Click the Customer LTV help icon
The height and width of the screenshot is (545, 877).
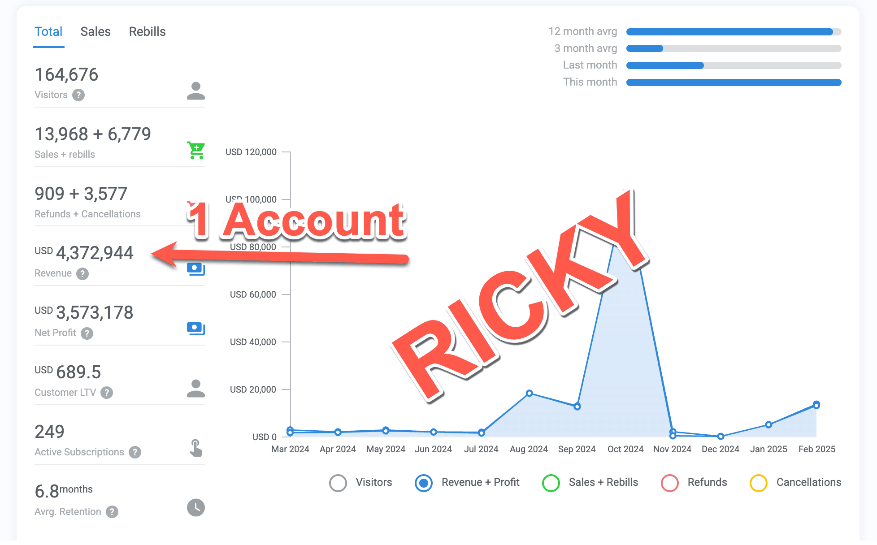pos(107,393)
